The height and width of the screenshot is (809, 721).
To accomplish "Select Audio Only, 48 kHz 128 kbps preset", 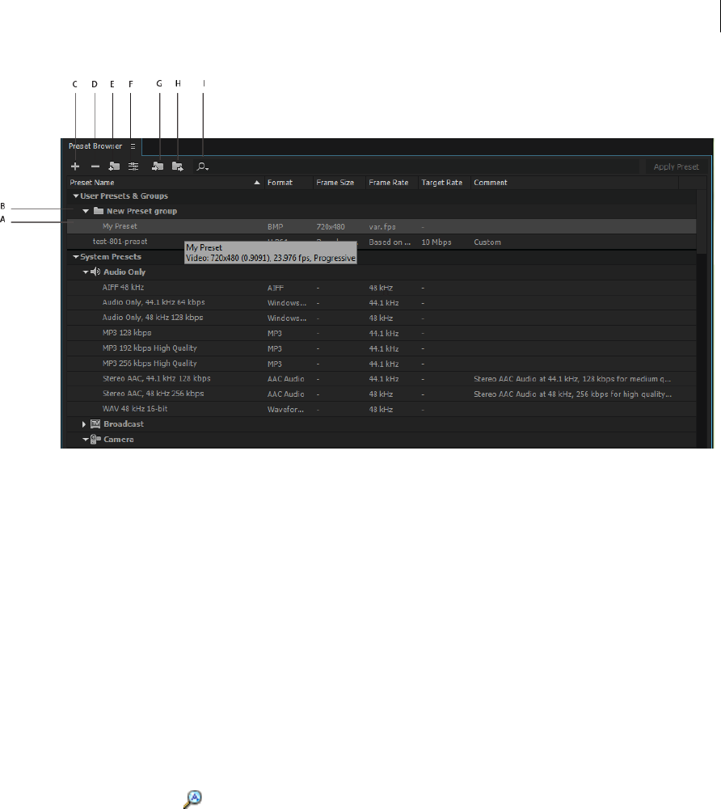I will 382,318.
